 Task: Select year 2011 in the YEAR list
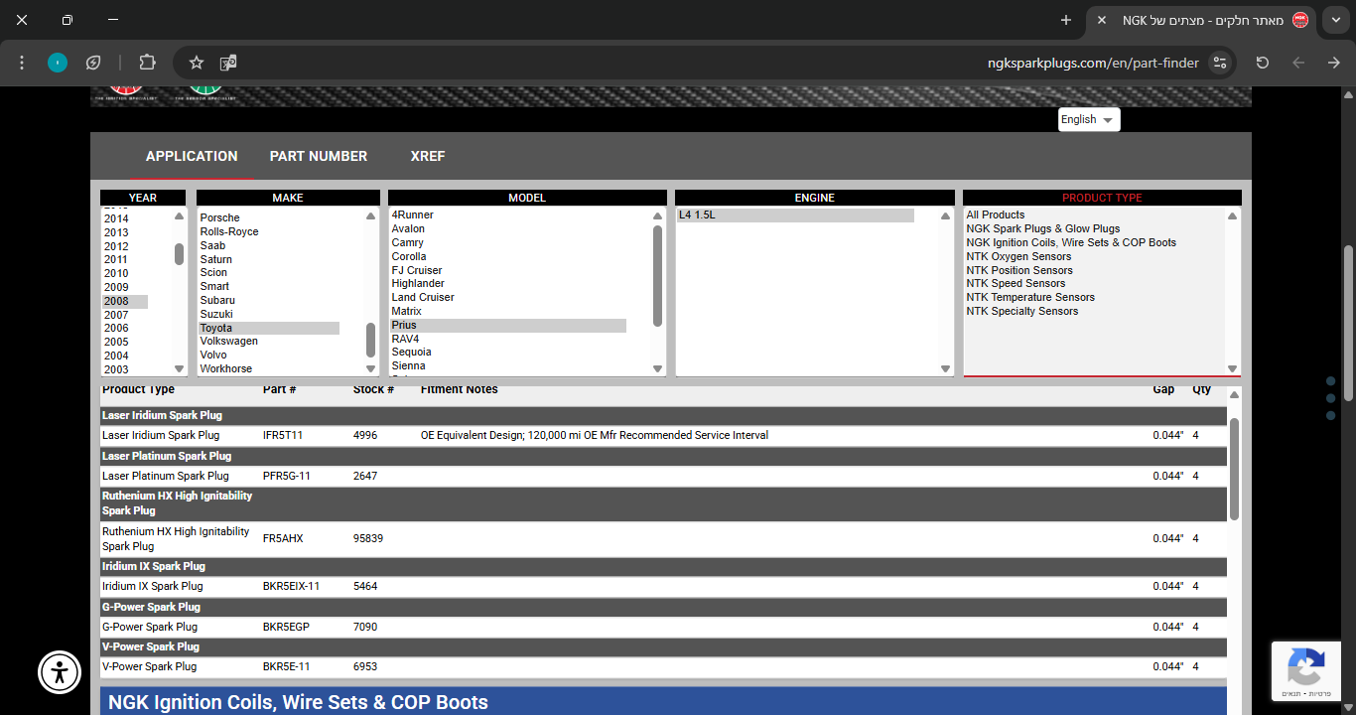[116, 260]
